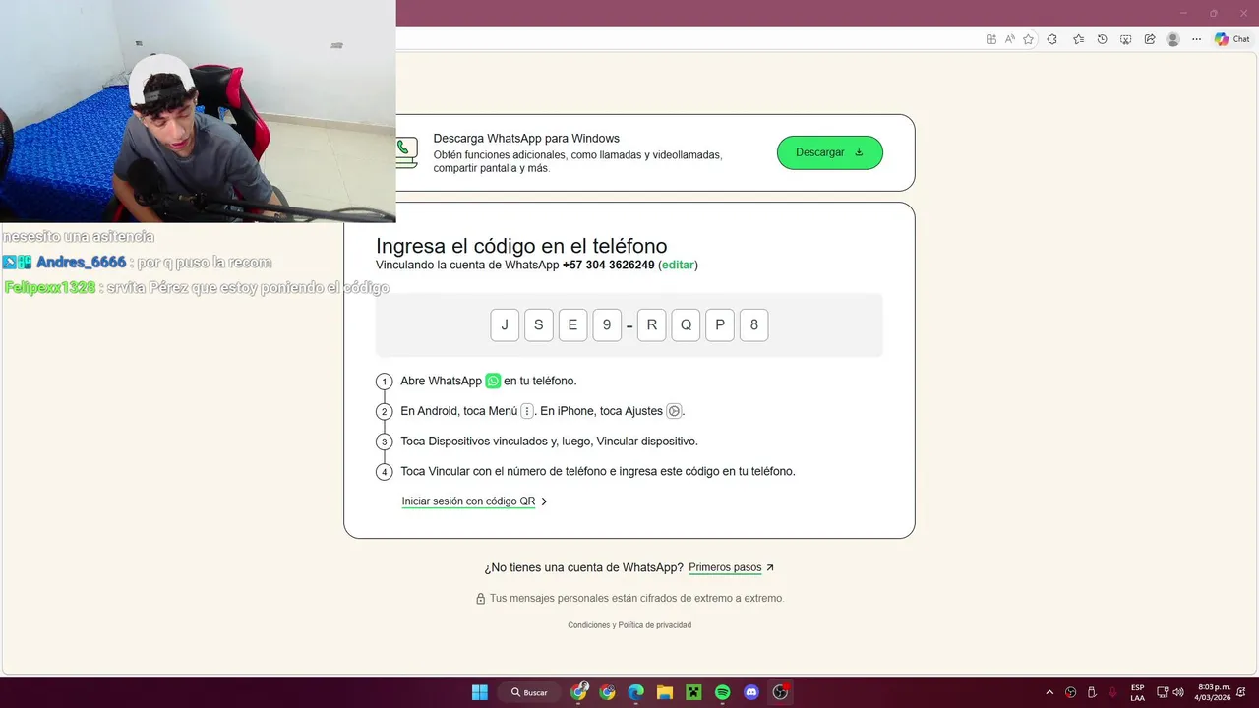Open Spotify from the taskbar
Viewport: 1259px width, 708px height.
723,692
